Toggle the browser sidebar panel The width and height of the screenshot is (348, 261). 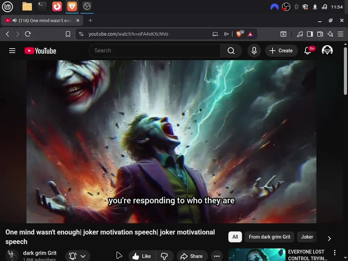pos(310,34)
